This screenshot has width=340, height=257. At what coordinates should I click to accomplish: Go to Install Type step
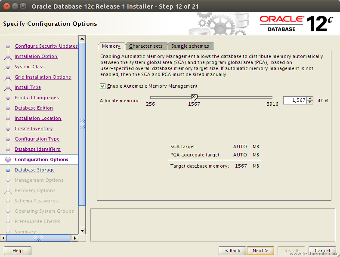click(28, 87)
